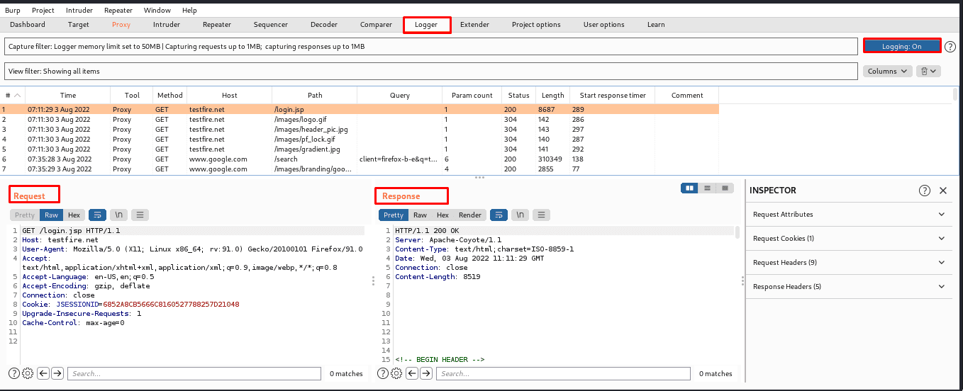This screenshot has height=391, width=963.
Task: Open Request search help icon
Action: pos(14,373)
